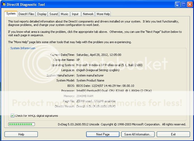The image size is (194, 141).
Task: Click the System Product Name value
Action: [x=90, y=80]
